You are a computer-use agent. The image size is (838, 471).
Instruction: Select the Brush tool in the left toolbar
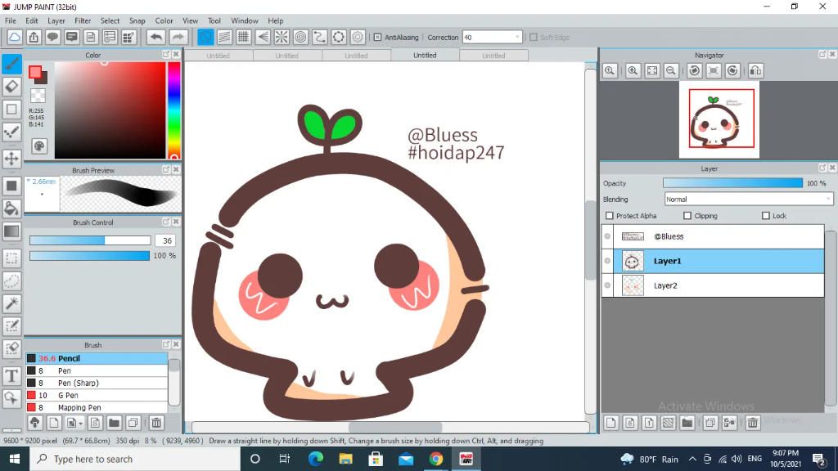pos(11,64)
